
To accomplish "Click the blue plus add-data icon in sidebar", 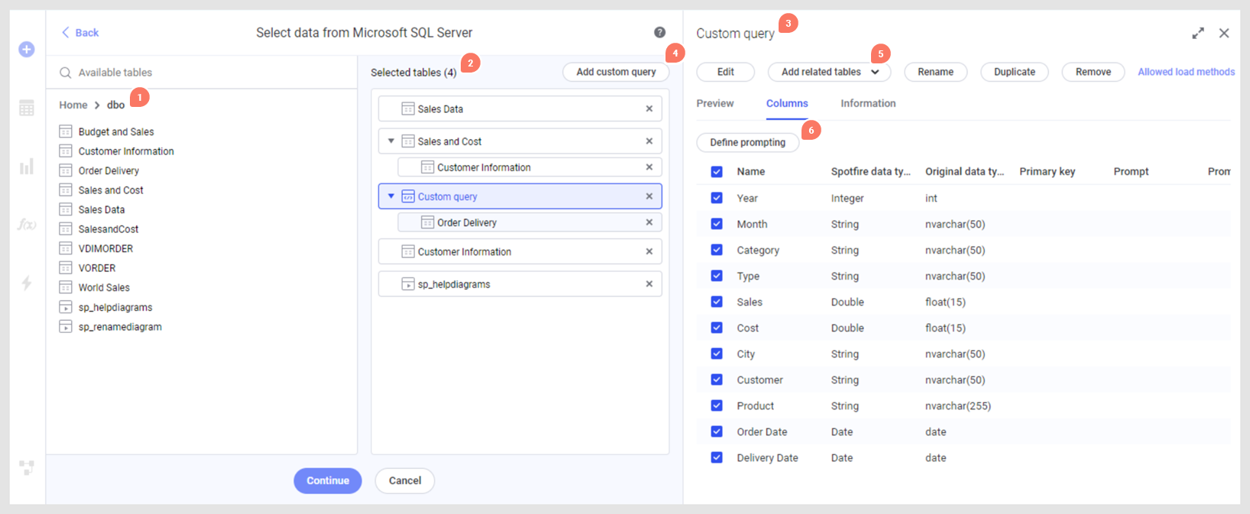I will coord(27,50).
